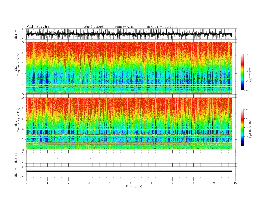
Task: Click the thick black ch.4 trace
Action: (129, 172)
